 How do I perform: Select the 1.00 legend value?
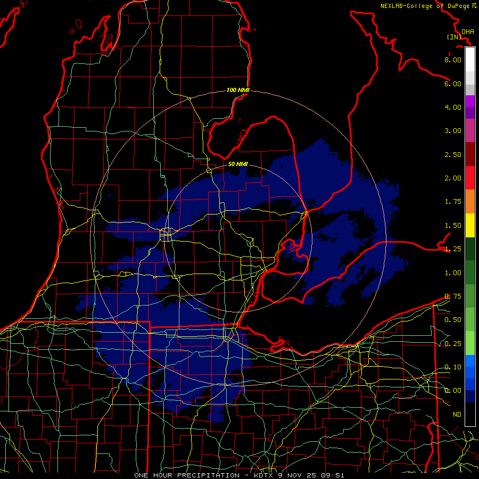tap(453, 273)
